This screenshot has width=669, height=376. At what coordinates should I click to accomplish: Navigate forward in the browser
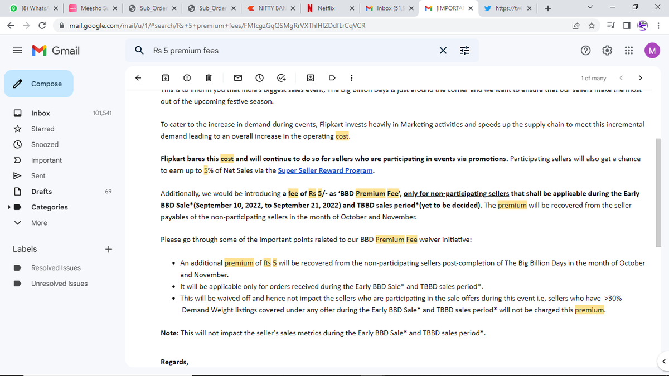point(26,26)
